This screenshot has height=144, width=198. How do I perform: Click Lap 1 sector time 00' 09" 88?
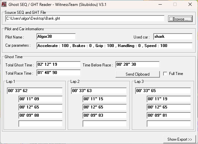click(40, 115)
